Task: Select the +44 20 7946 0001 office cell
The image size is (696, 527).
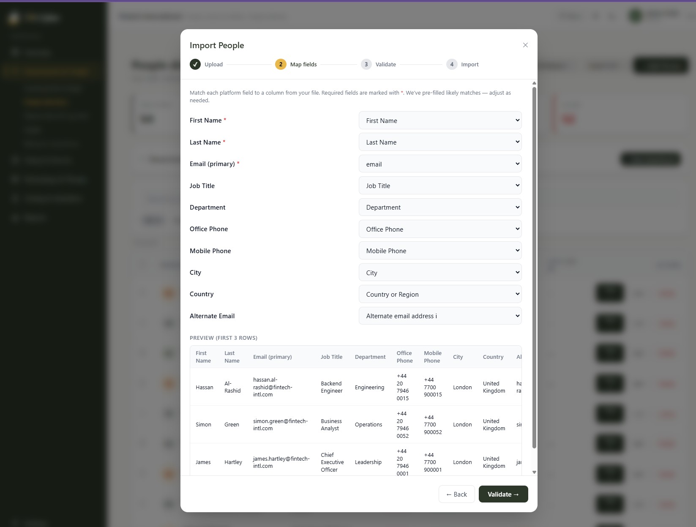Action: pos(403,462)
